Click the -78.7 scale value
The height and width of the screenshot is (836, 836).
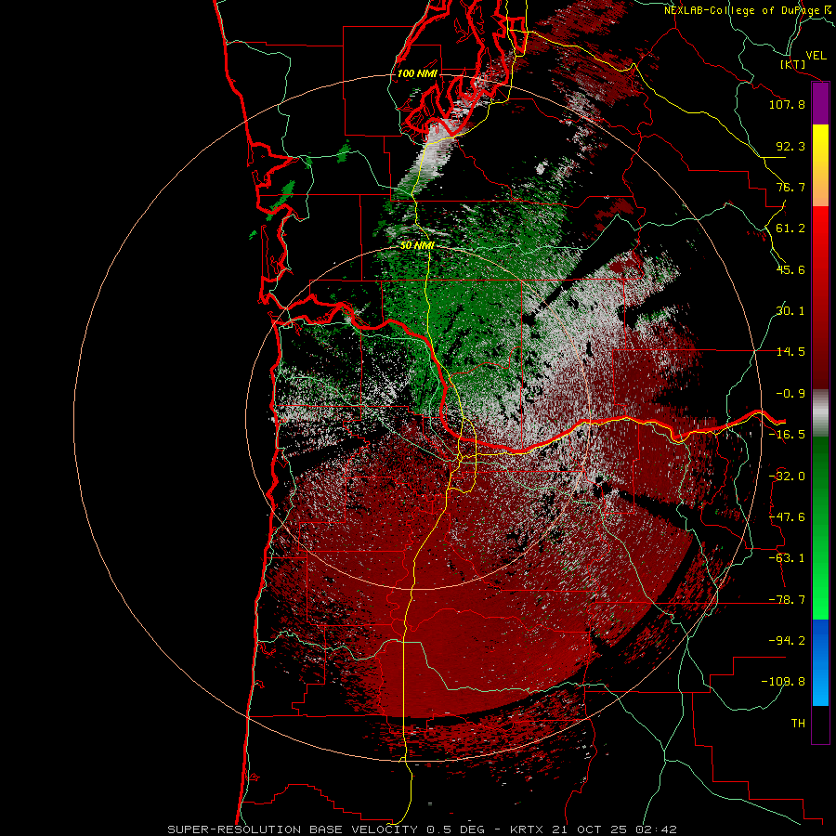click(787, 600)
